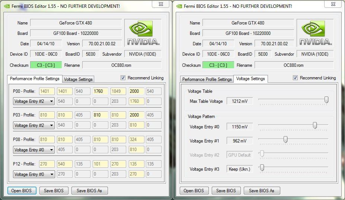Click the Voltage Entry #3 slider handle
This screenshot has height=200, width=345.
click(x=262, y=168)
